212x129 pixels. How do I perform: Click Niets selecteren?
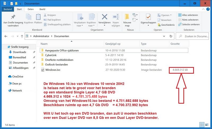(x=188, y=20)
